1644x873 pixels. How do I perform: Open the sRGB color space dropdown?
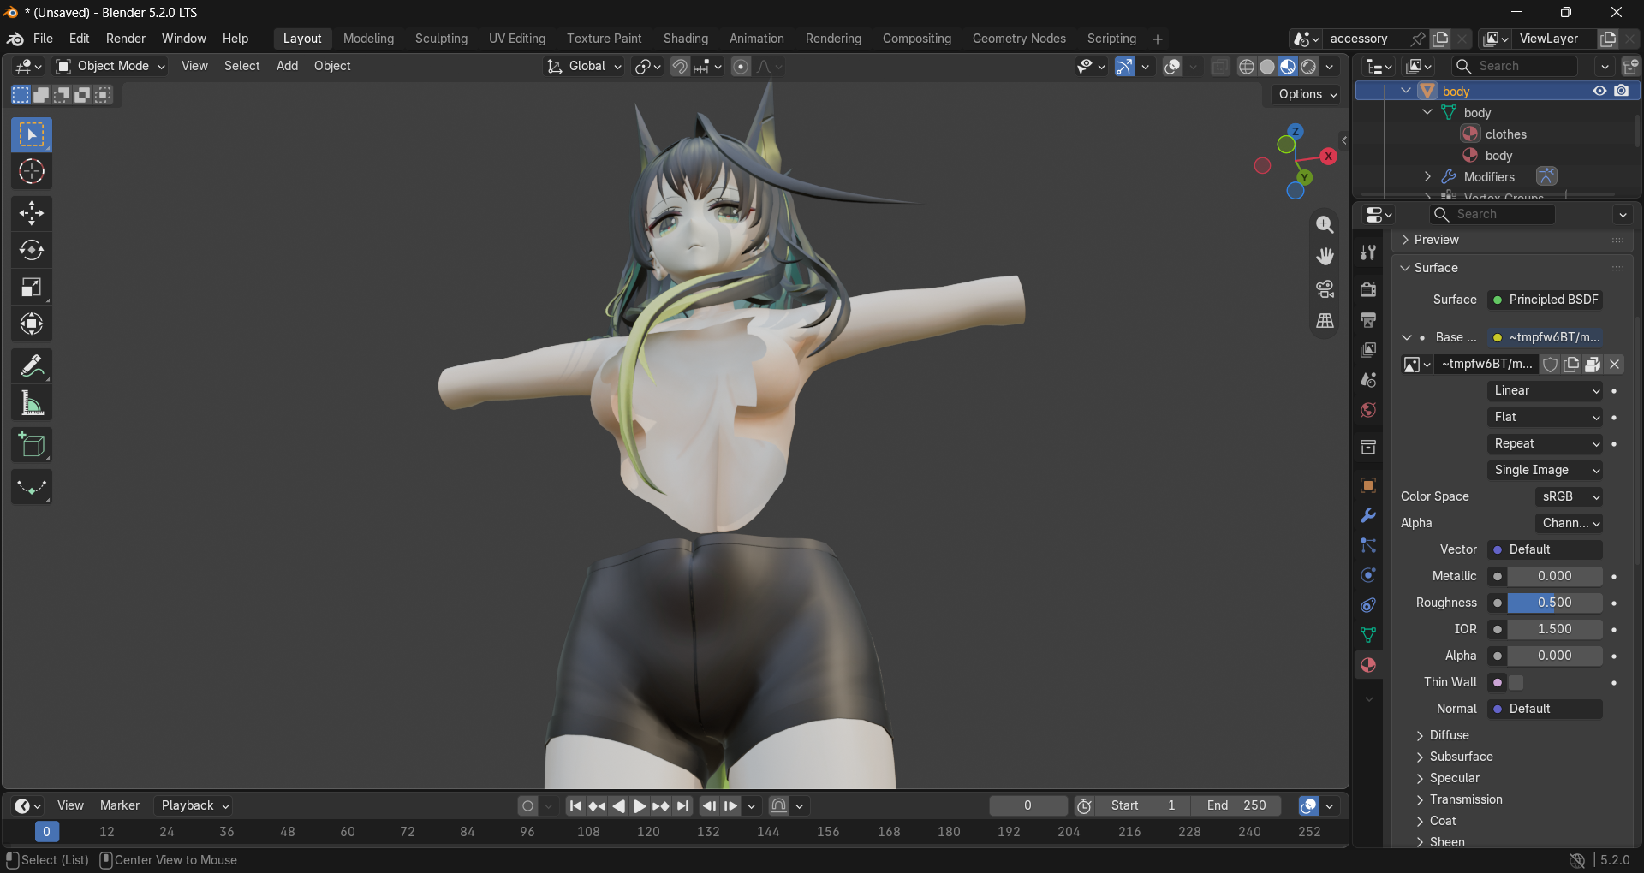coord(1569,496)
